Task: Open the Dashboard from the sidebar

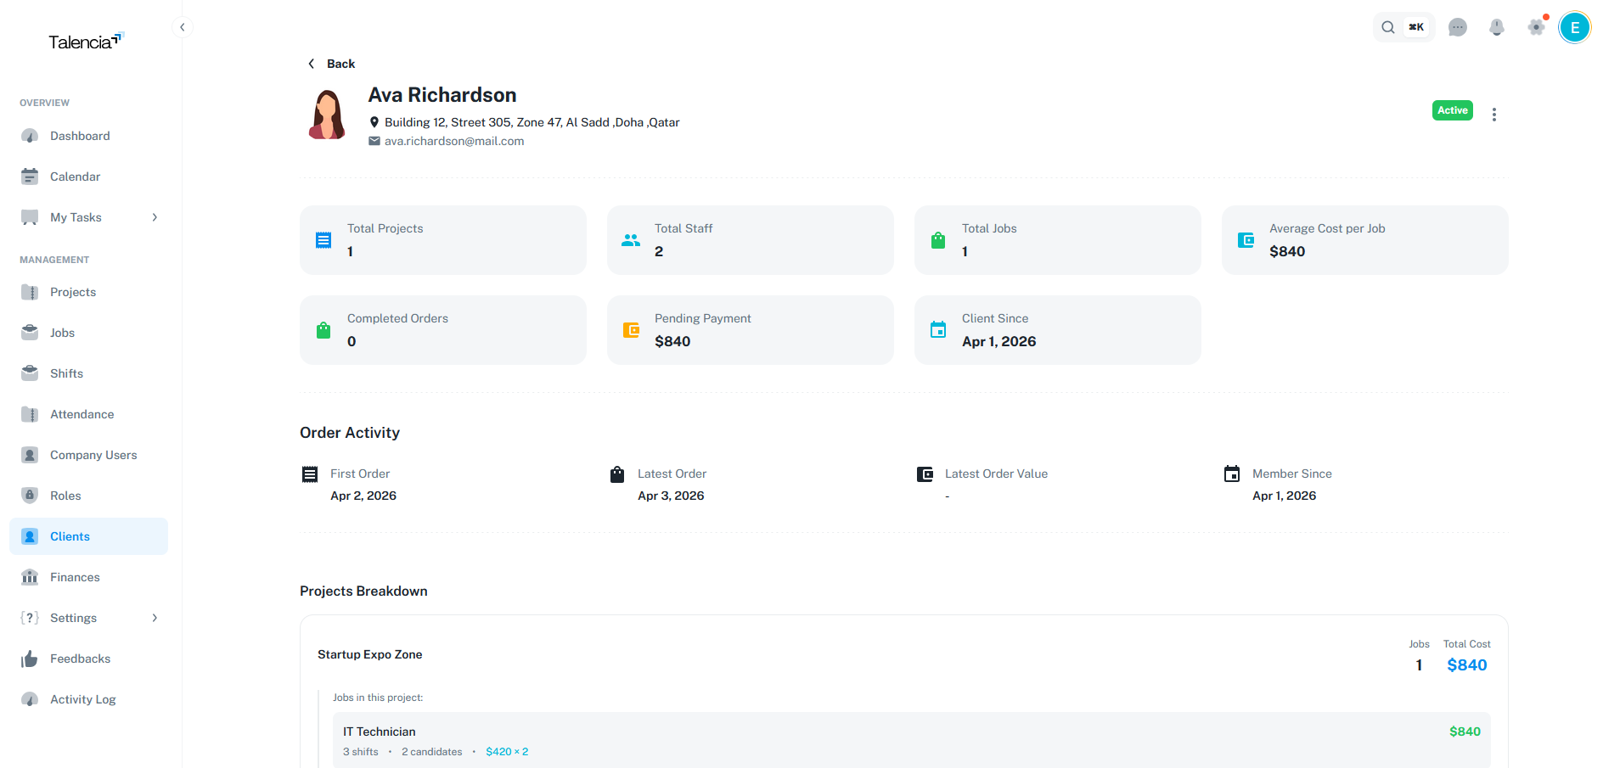Action: pos(79,135)
